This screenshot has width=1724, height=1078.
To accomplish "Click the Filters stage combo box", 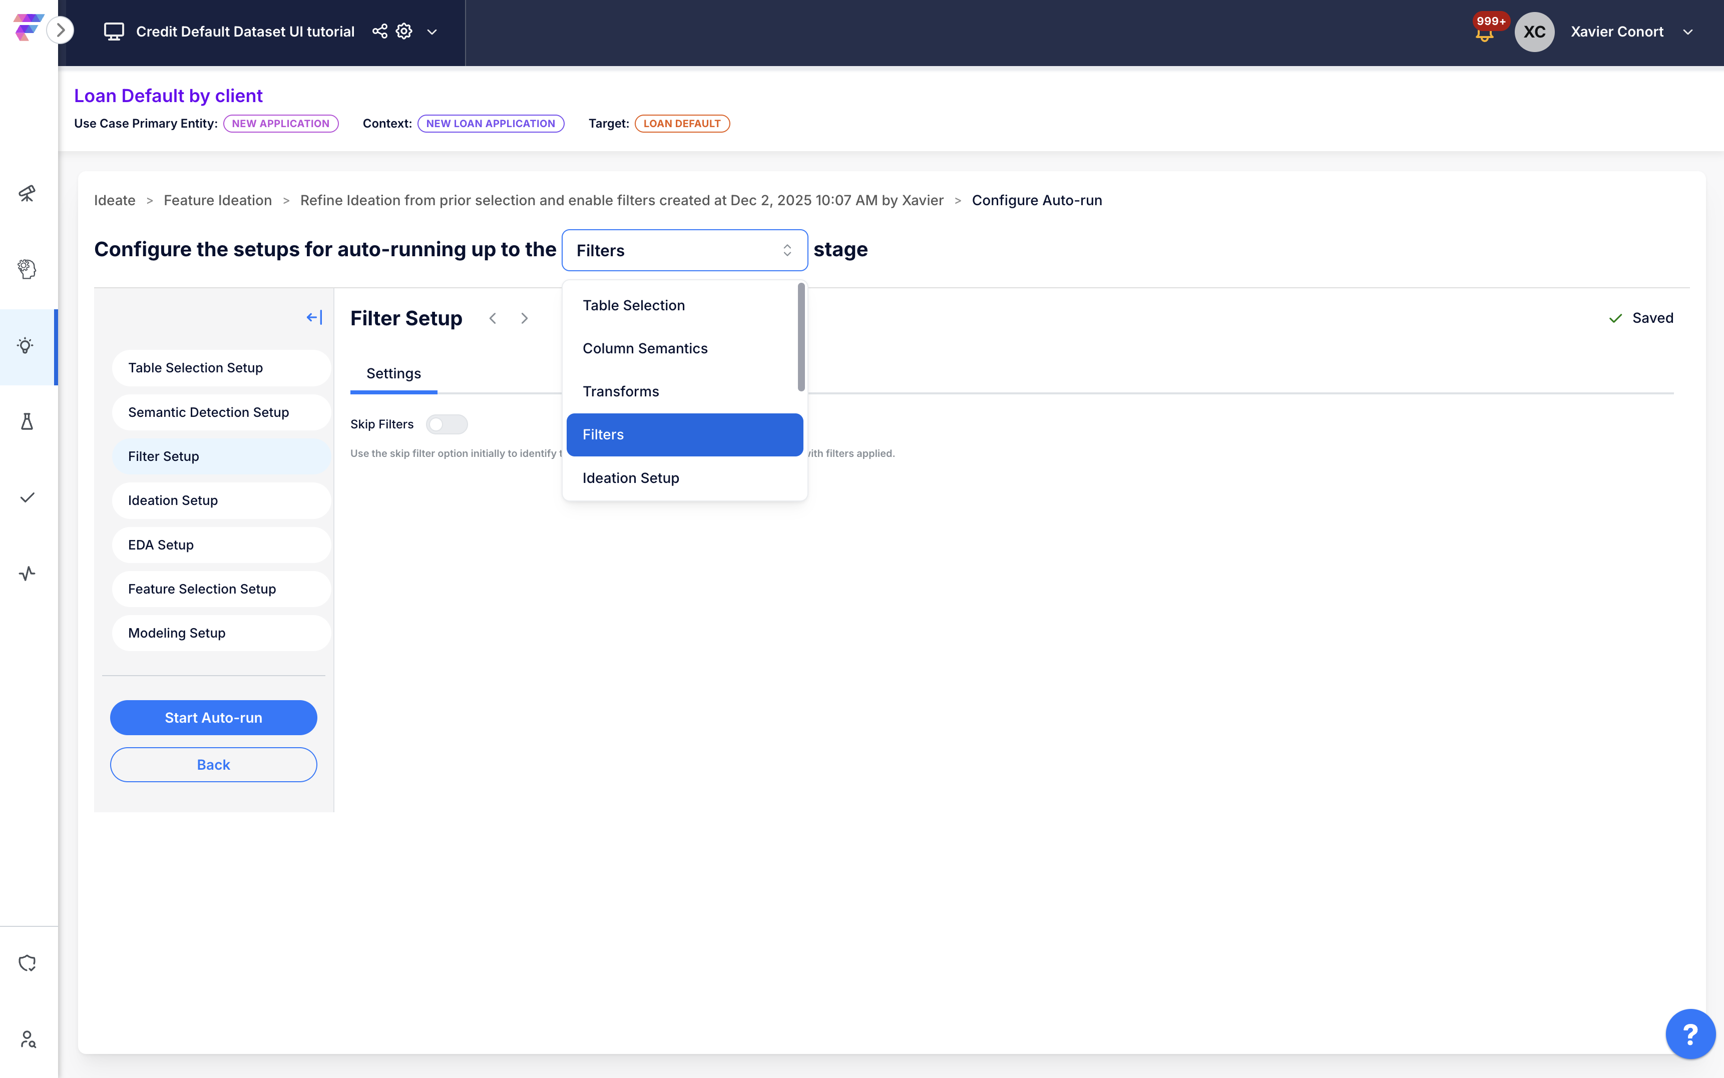I will click(x=684, y=250).
